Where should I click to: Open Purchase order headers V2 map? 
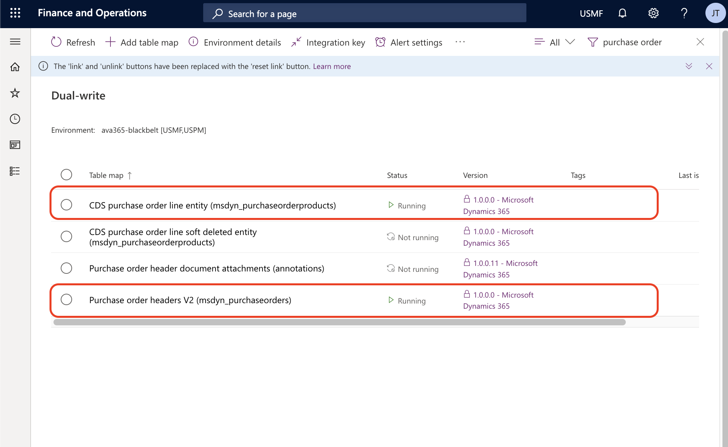190,300
